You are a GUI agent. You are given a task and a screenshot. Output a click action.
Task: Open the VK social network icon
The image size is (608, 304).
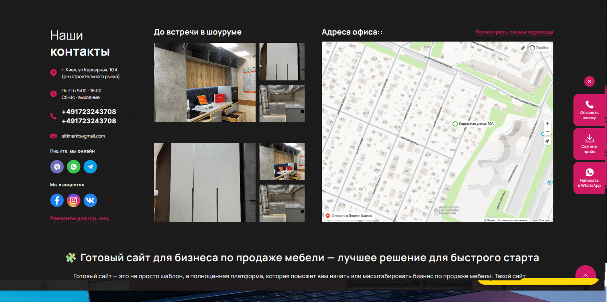pyautogui.click(x=90, y=200)
